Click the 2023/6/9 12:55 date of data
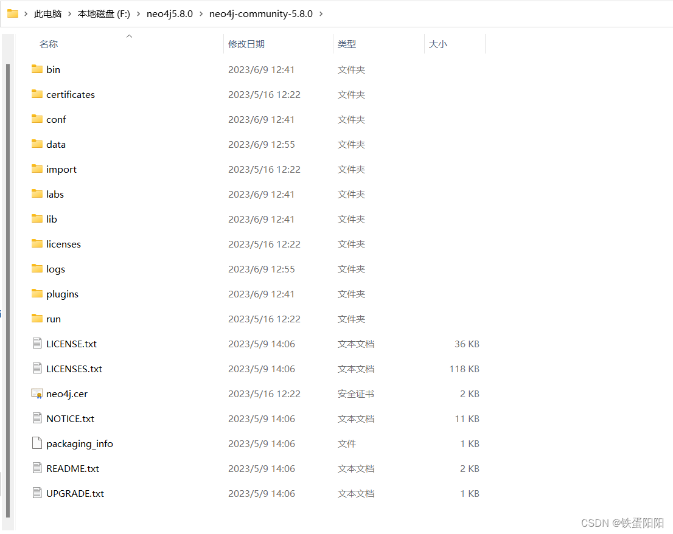Image resolution: width=673 pixels, height=534 pixels. point(262,145)
